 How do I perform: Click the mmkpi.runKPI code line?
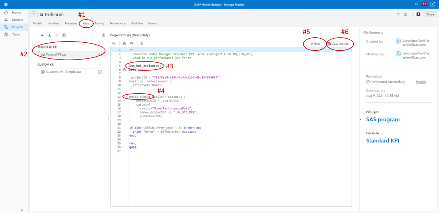pos(157,97)
